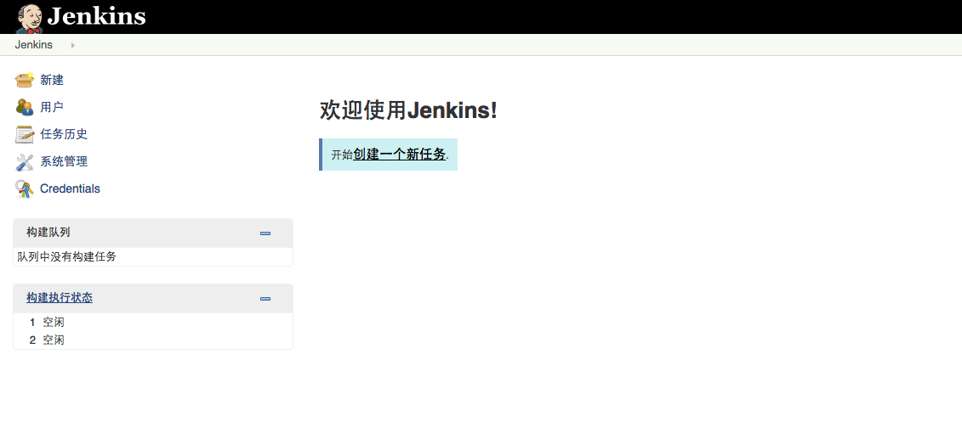Open the Jenkins breadcrumb link
The image size is (962, 433).
pyautogui.click(x=34, y=45)
